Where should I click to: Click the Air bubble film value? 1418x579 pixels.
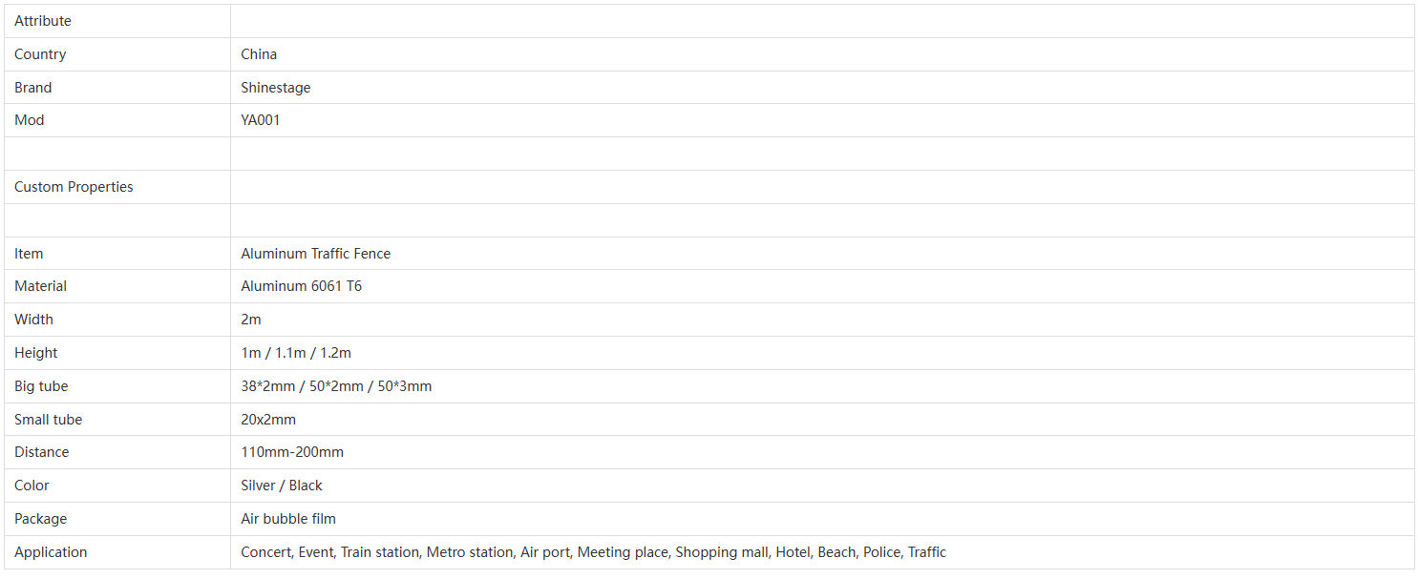coord(288,519)
